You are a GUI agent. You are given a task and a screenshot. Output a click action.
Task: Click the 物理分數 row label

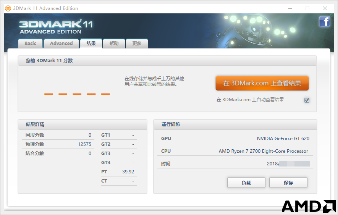[35, 144]
